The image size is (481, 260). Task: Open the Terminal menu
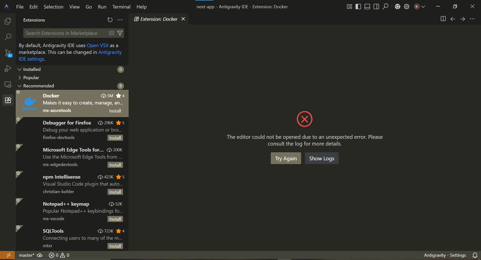121,7
